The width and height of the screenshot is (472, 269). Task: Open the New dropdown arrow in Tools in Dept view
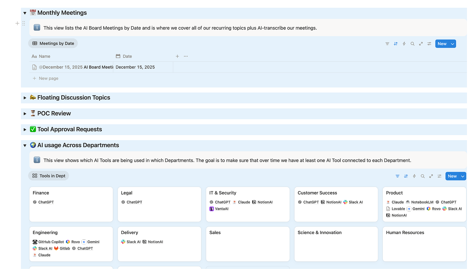(x=463, y=176)
